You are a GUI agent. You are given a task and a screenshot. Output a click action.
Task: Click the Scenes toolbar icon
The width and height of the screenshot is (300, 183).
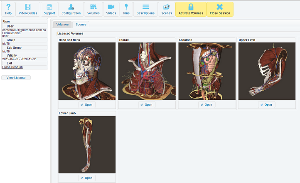(167, 9)
